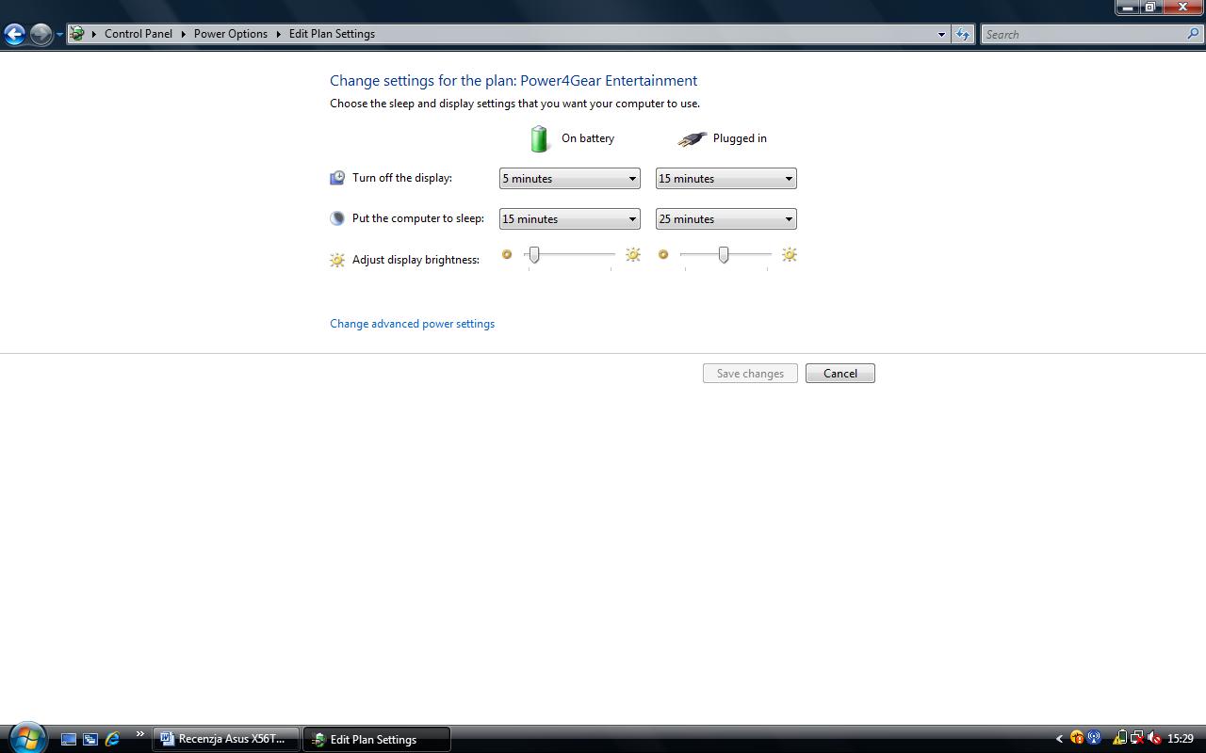This screenshot has width=1206, height=753.
Task: Click Control Panel in the breadcrumb
Action: (139, 34)
